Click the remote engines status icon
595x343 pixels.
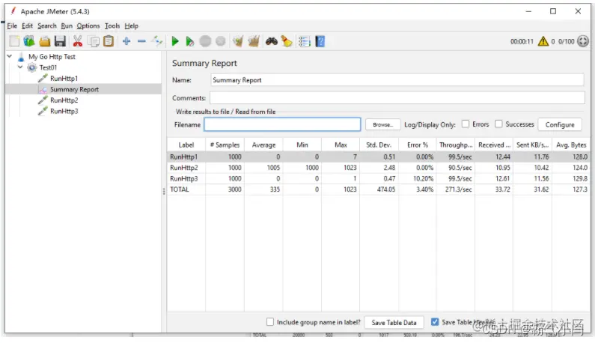(583, 41)
